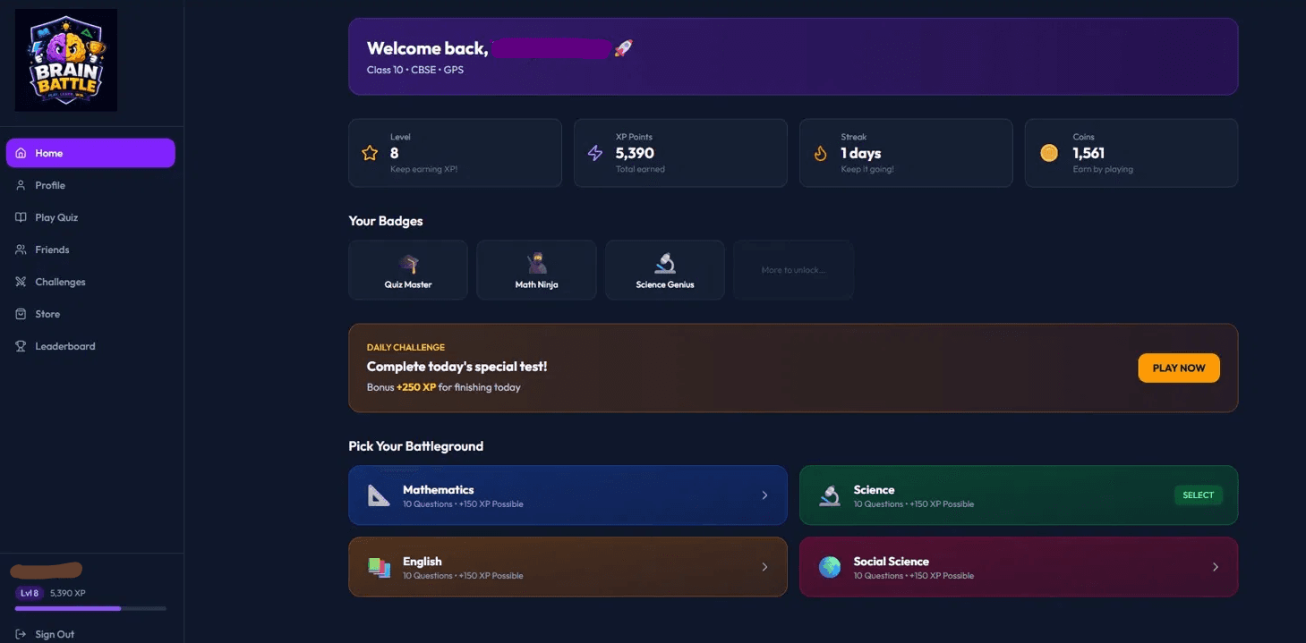Image resolution: width=1306 pixels, height=643 pixels.
Task: Click the More to unlock badge slot
Action: 793,270
